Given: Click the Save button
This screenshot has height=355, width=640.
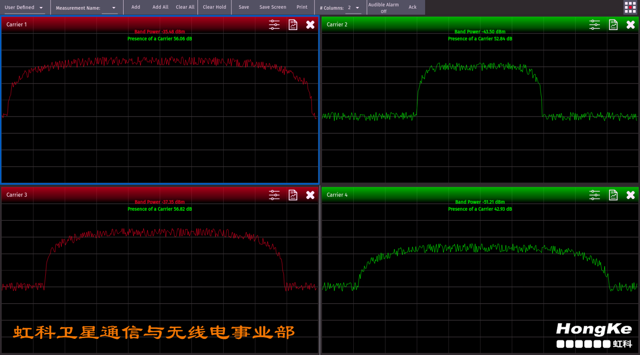Looking at the screenshot, I should (x=244, y=7).
